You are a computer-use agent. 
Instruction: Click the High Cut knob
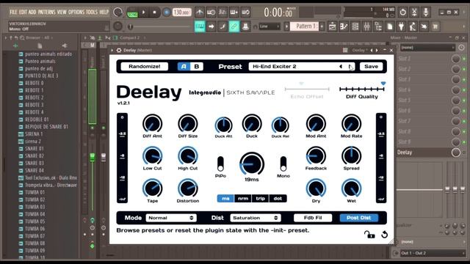(188, 156)
